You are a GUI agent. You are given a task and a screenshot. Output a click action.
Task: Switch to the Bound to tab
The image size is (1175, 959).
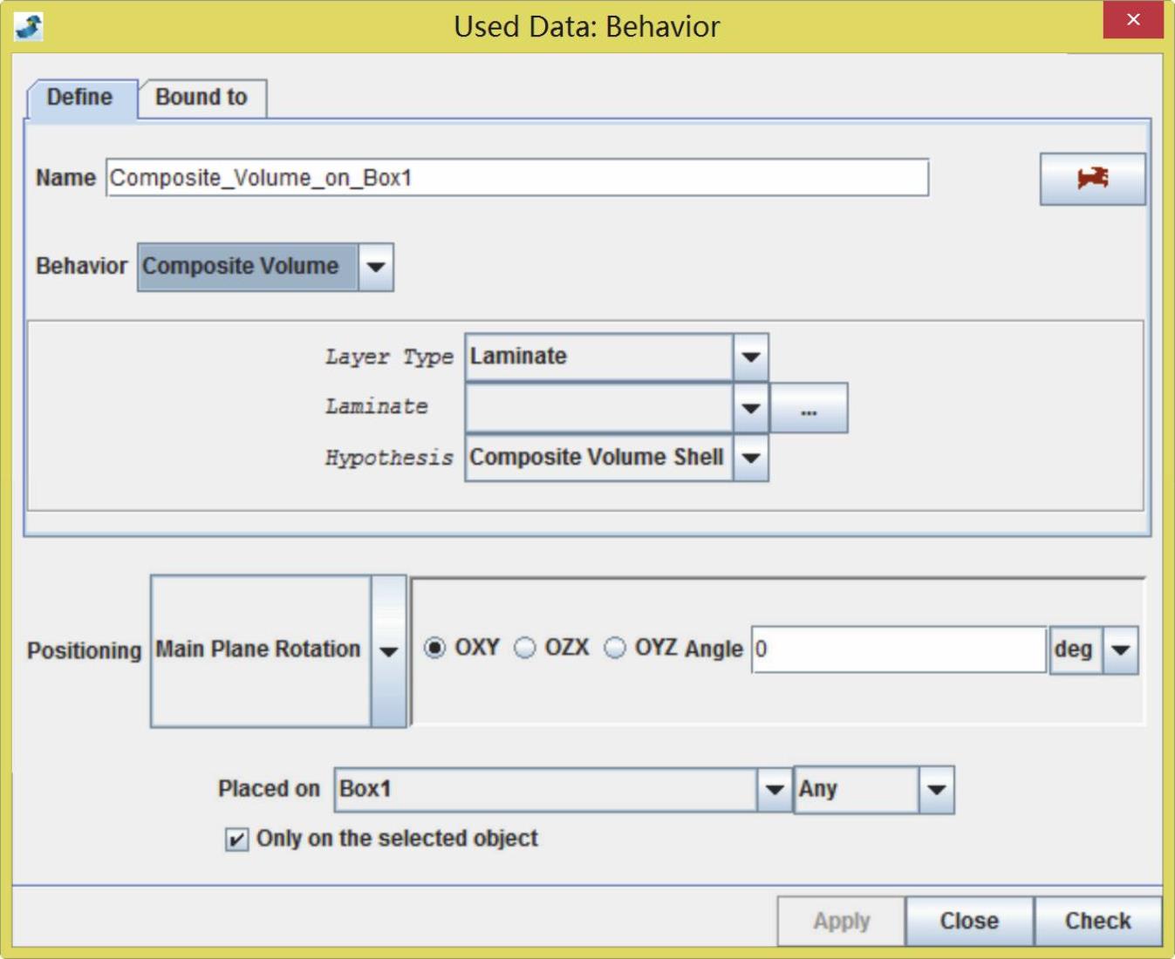(x=202, y=98)
